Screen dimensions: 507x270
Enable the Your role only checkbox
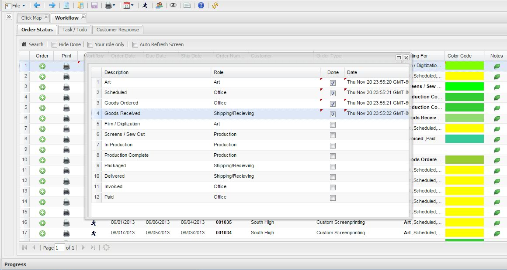(x=90, y=45)
